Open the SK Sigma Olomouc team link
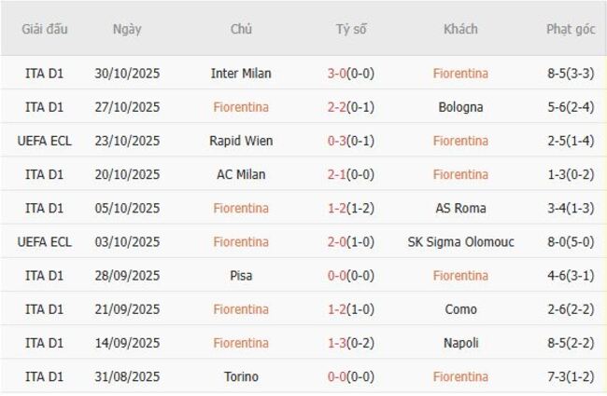This screenshot has height=396, width=607. tap(460, 242)
